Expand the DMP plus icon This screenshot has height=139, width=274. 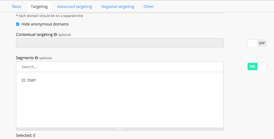coord(23,80)
